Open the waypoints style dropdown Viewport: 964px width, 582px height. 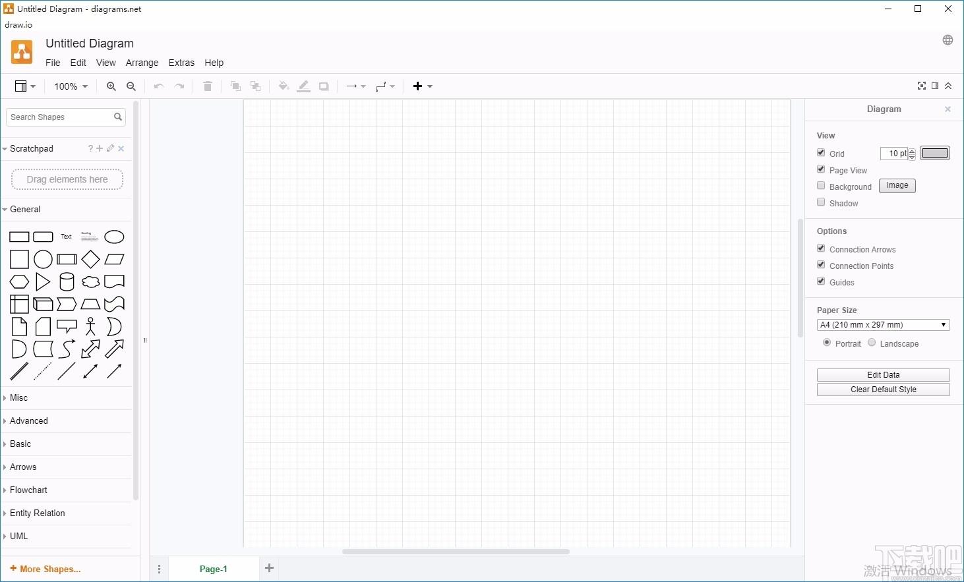(385, 86)
